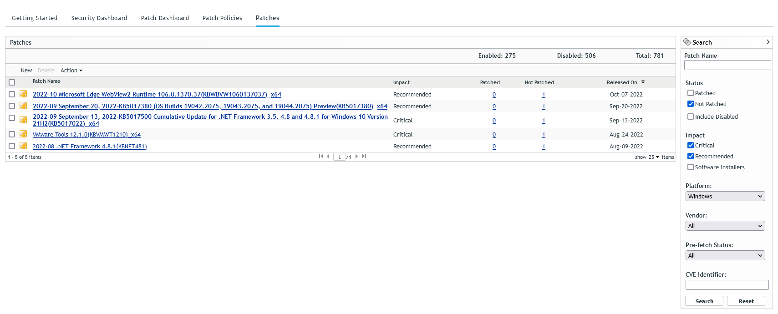Go to the next page arrow
The height and width of the screenshot is (314, 778).
tap(356, 157)
